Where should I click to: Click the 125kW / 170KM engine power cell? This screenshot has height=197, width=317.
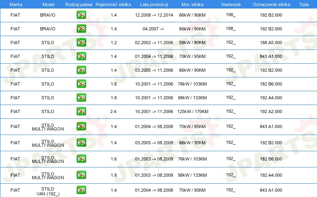pos(193,111)
